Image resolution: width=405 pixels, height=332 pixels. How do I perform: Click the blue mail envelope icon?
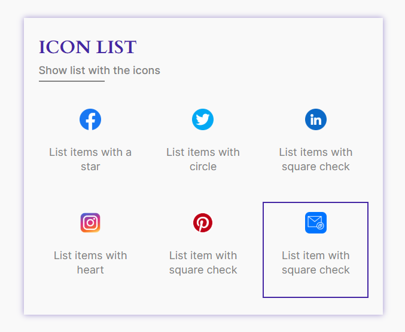(316, 223)
